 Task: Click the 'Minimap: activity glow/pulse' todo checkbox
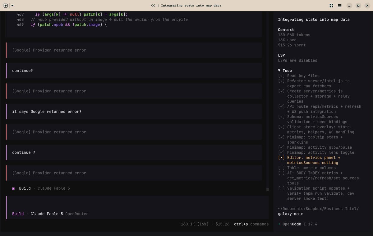click(281, 147)
